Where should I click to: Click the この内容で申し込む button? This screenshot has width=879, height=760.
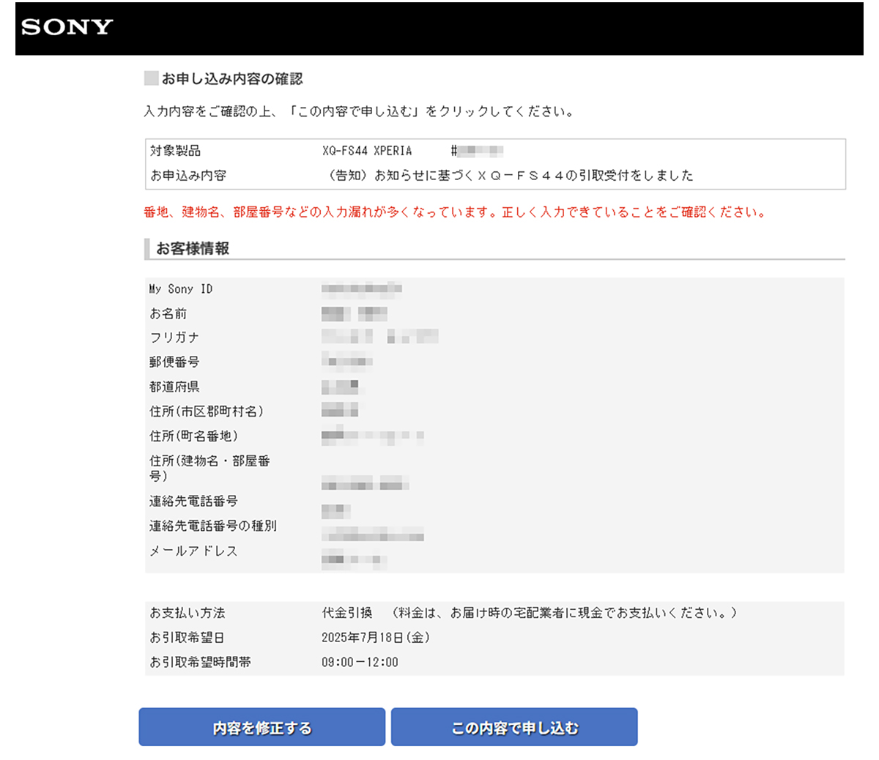514,727
